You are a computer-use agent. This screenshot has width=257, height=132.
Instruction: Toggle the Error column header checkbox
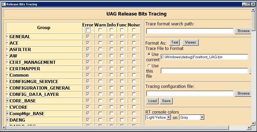click(x=88, y=30)
